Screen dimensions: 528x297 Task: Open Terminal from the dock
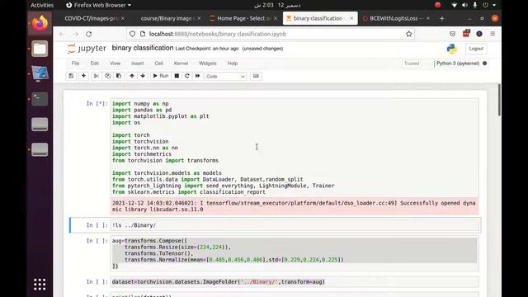click(40, 99)
